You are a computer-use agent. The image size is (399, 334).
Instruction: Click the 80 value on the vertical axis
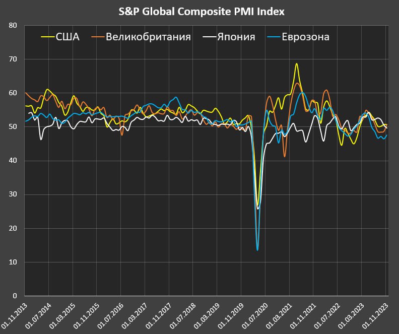[x=14, y=25]
